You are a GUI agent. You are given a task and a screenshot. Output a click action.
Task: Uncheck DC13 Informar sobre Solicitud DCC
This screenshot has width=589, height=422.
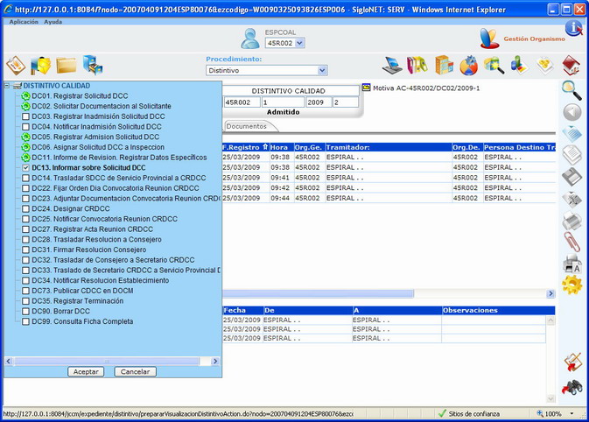(x=25, y=168)
